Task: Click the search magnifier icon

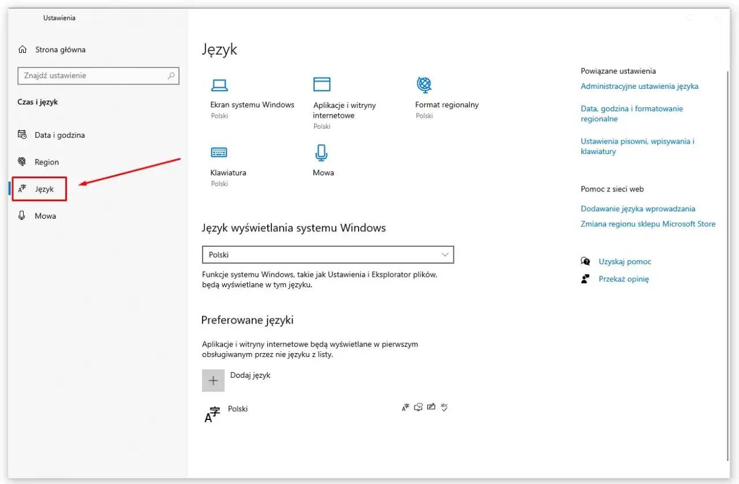Action: pyautogui.click(x=171, y=76)
